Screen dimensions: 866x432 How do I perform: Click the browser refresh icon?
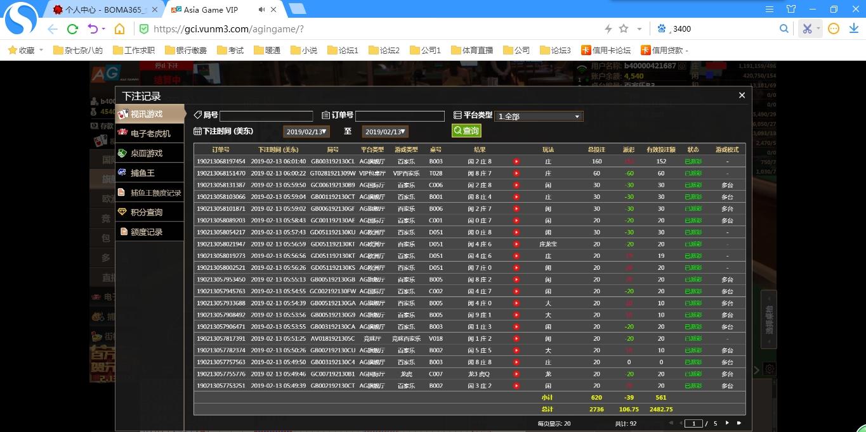(x=72, y=29)
